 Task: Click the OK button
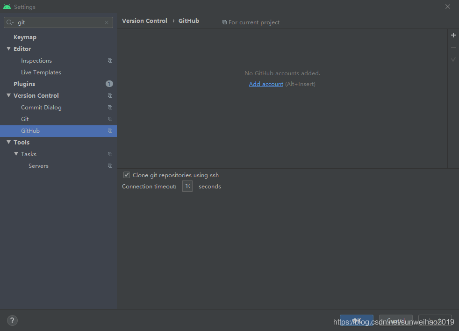tap(357, 321)
